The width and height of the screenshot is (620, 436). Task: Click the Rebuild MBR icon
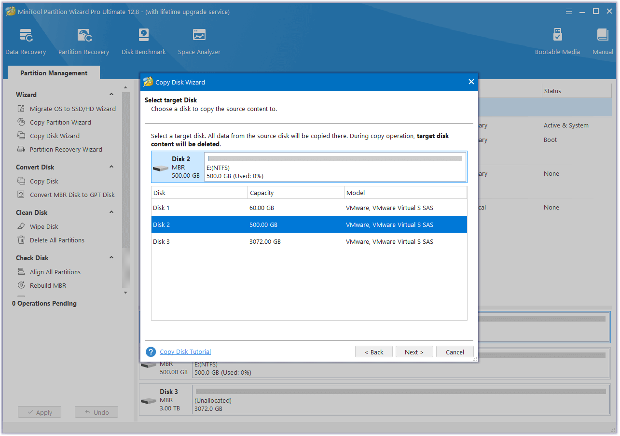[x=21, y=285]
